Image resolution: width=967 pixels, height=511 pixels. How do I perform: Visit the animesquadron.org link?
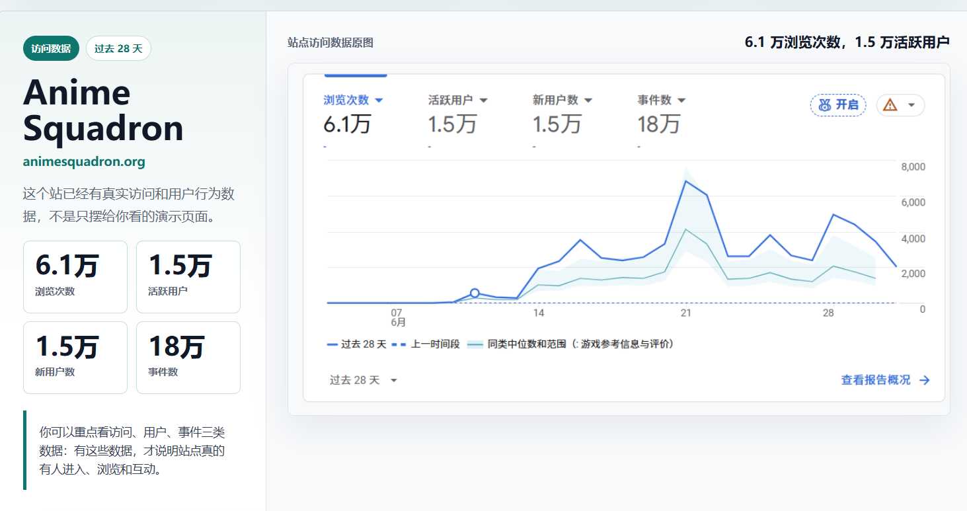[x=84, y=161]
